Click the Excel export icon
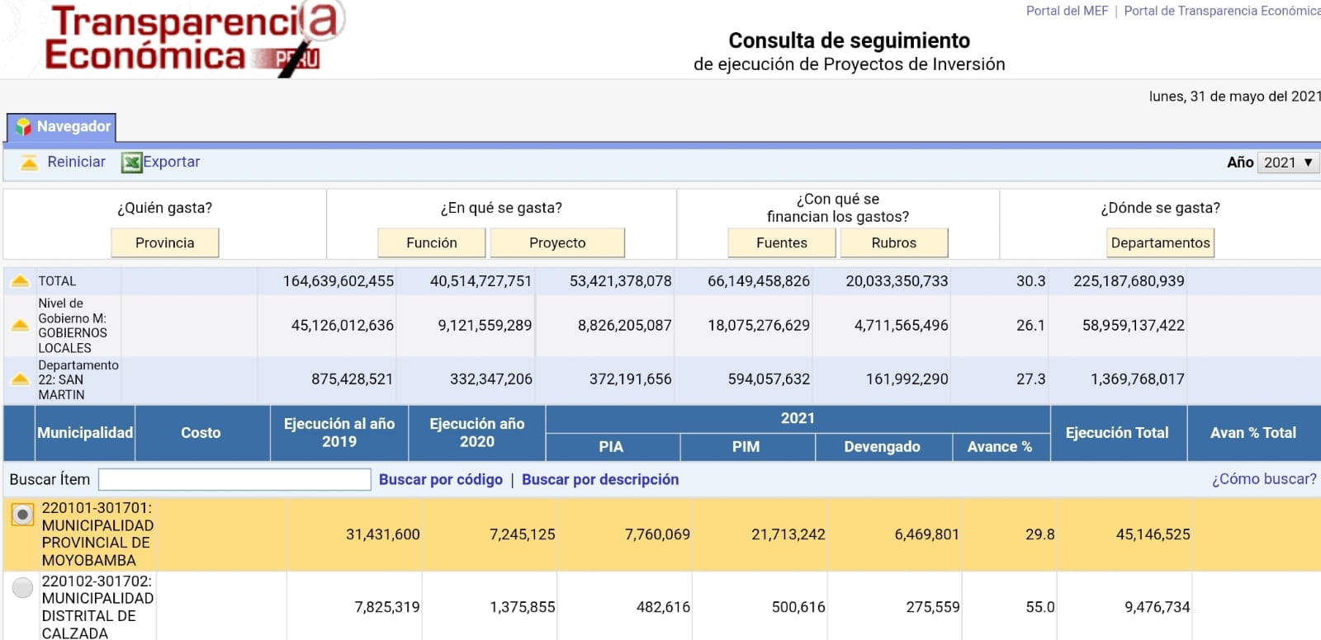Screen dimensions: 1321x640 click(x=131, y=162)
